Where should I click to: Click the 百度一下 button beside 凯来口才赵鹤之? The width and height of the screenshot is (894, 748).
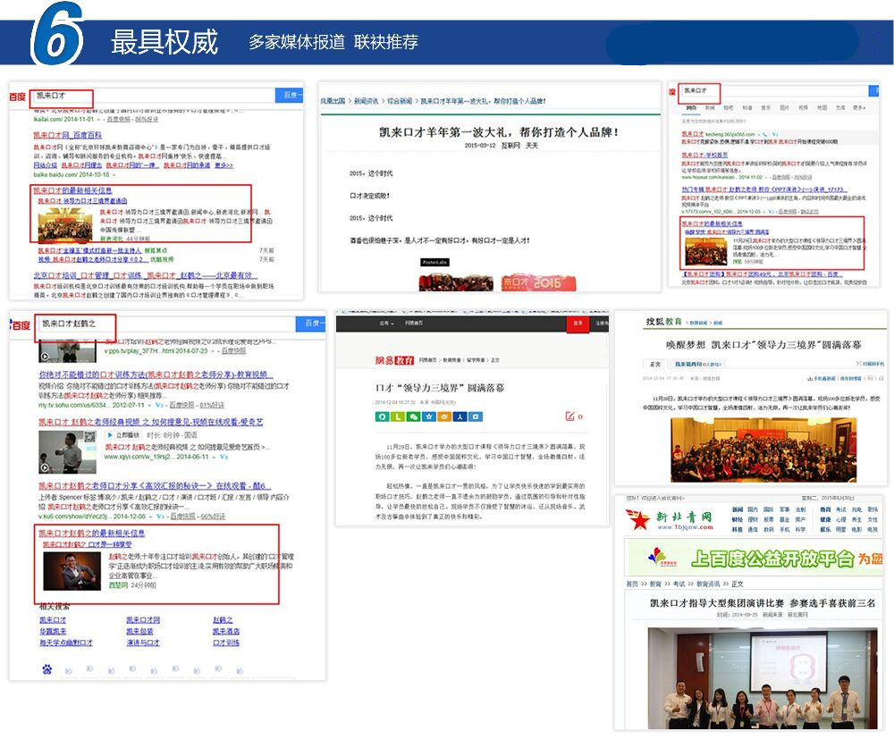[x=315, y=323]
